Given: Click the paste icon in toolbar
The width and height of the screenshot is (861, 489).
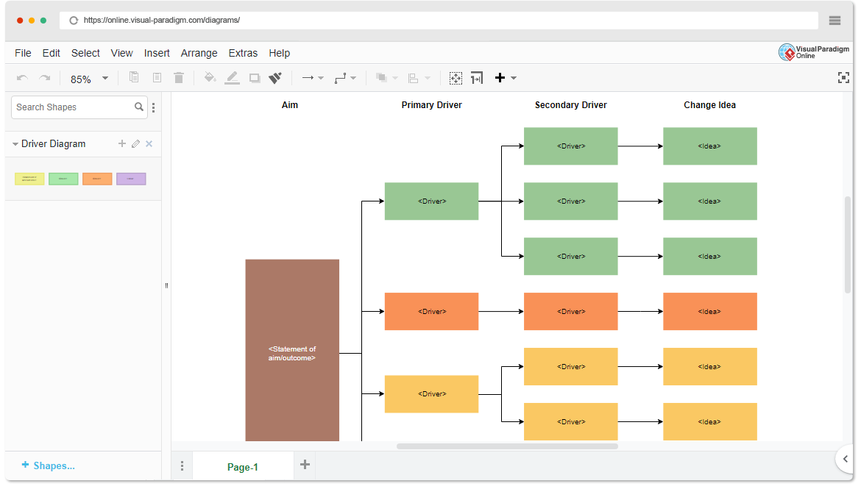Looking at the screenshot, I should point(157,77).
